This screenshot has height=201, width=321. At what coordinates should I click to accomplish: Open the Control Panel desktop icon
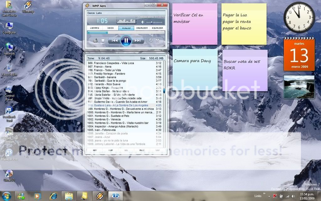click(x=9, y=93)
